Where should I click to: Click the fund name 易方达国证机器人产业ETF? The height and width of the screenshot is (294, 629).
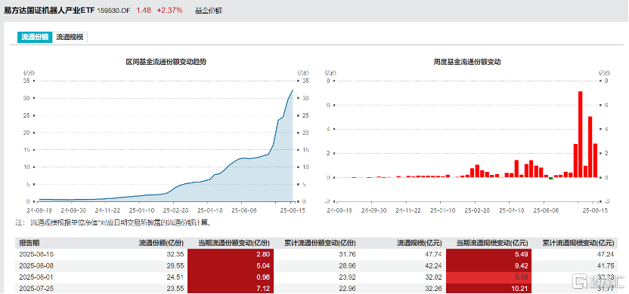click(49, 11)
